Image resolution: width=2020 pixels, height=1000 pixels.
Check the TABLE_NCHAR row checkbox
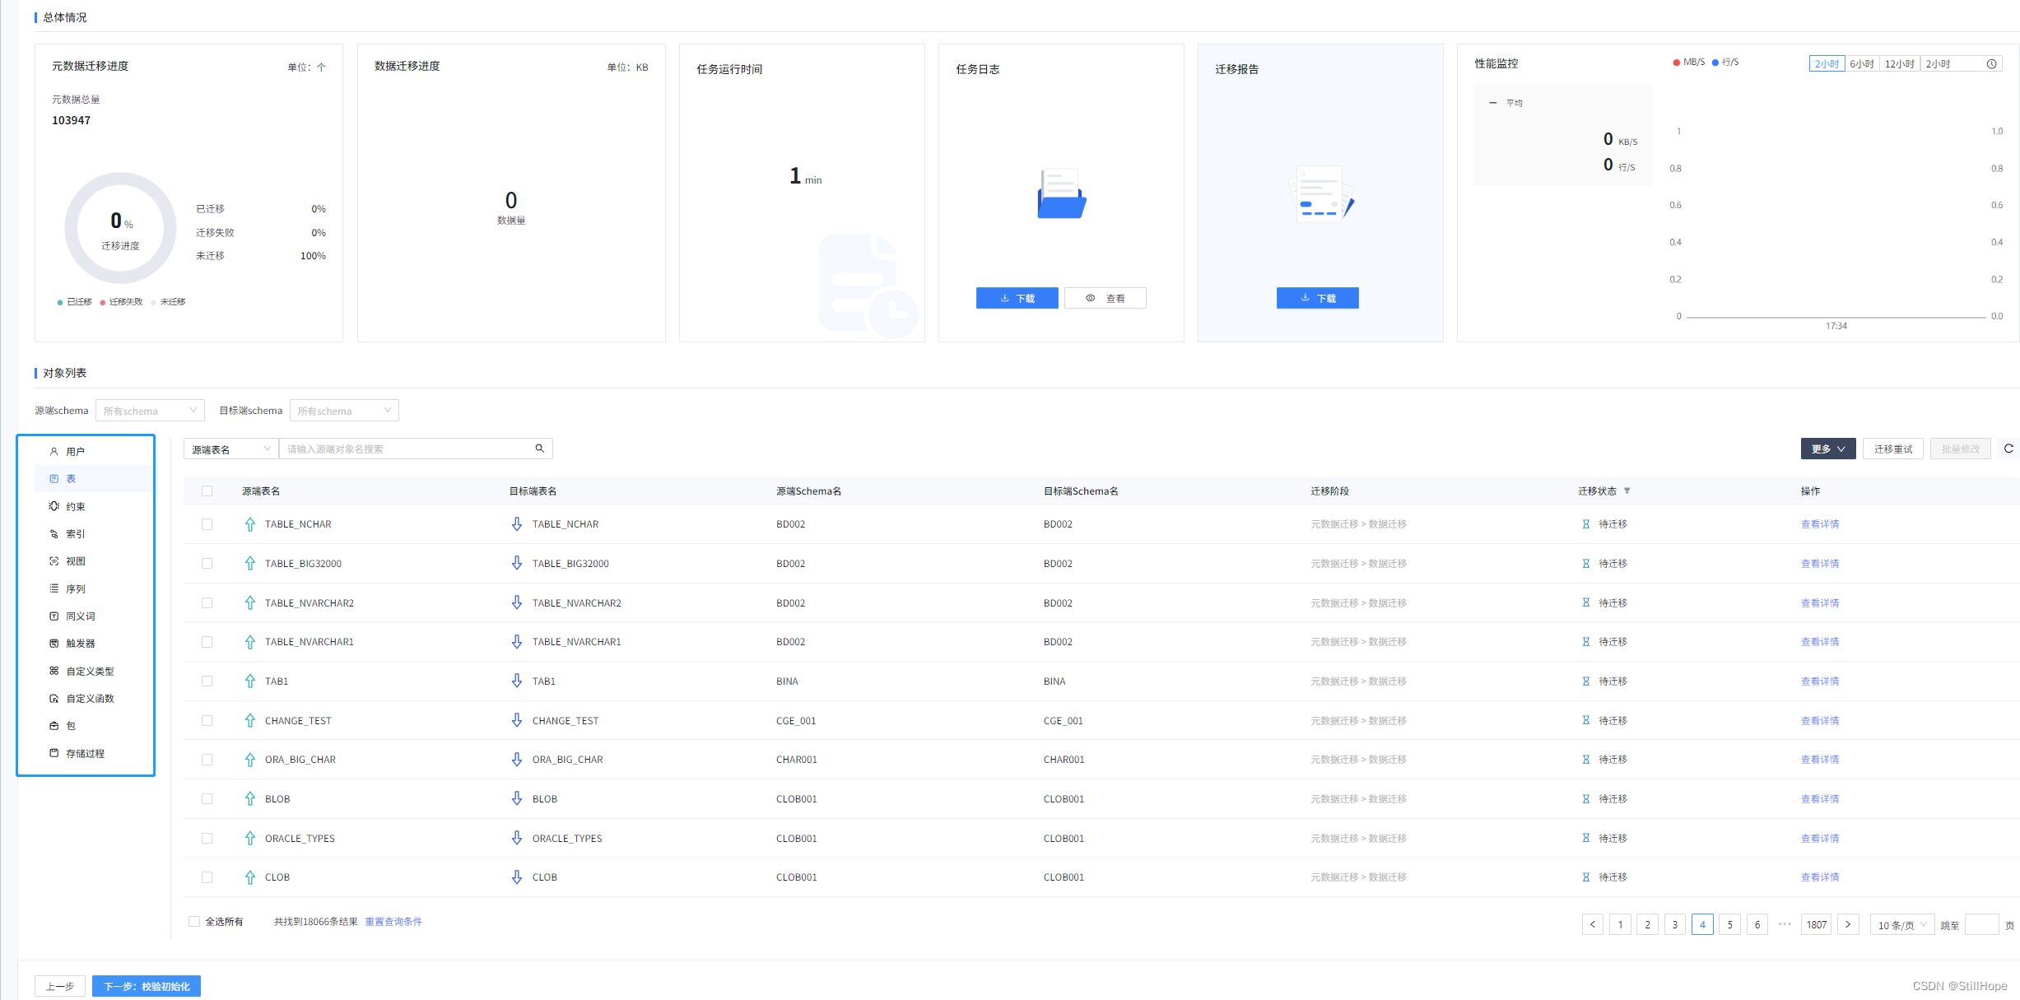click(207, 524)
